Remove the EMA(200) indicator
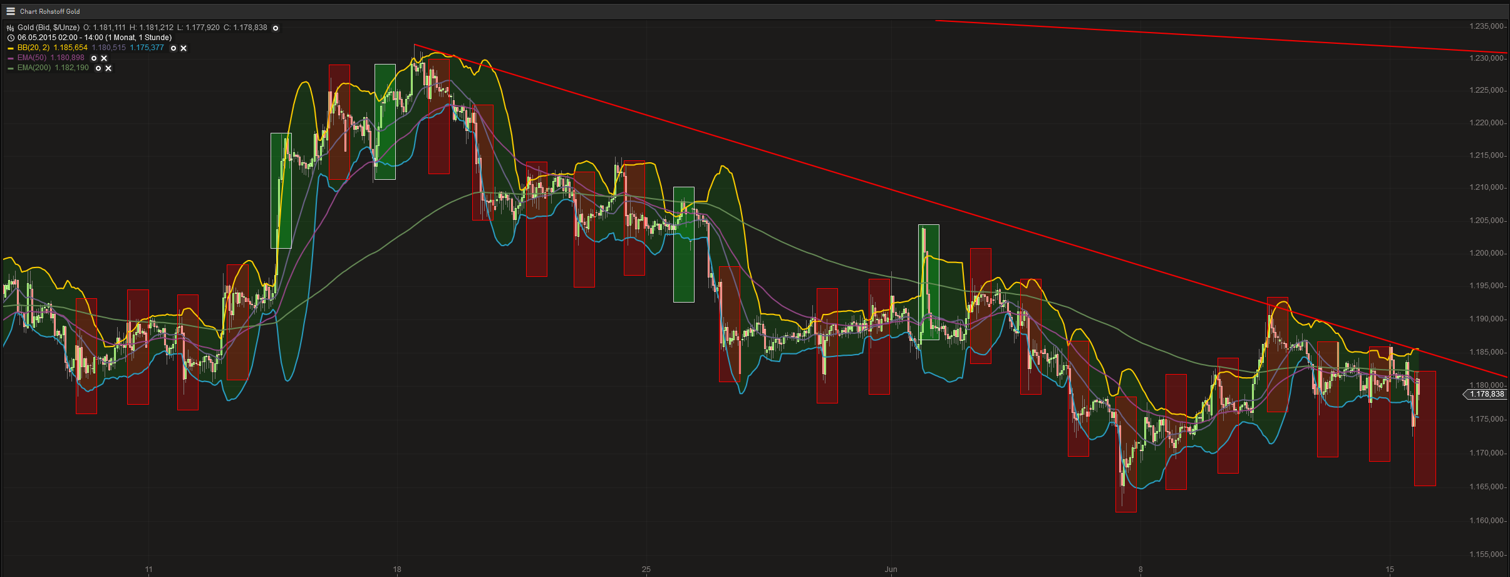Viewport: 1510px width, 577px height. click(x=108, y=68)
